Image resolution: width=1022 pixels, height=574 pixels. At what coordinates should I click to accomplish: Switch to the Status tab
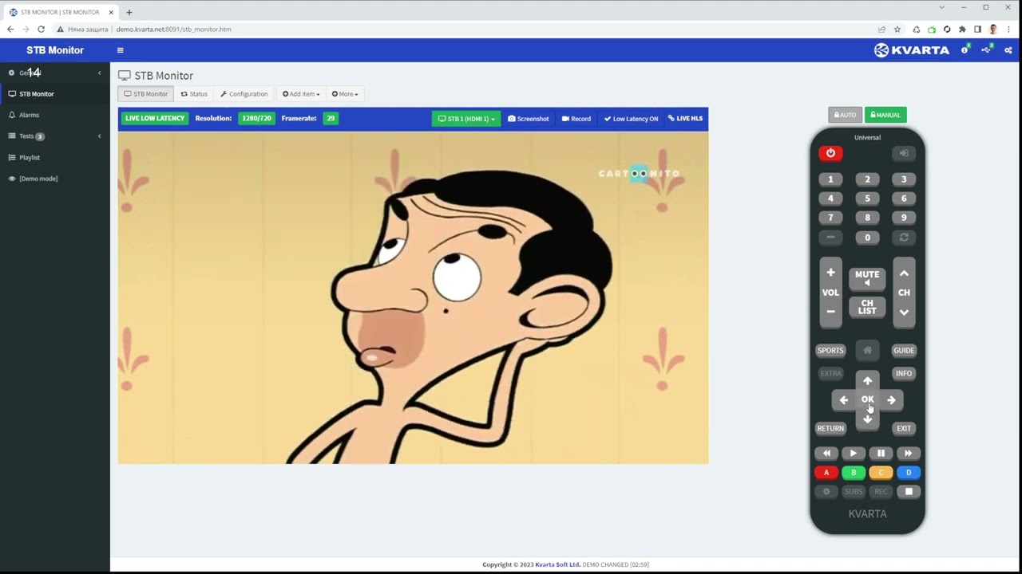tap(194, 94)
